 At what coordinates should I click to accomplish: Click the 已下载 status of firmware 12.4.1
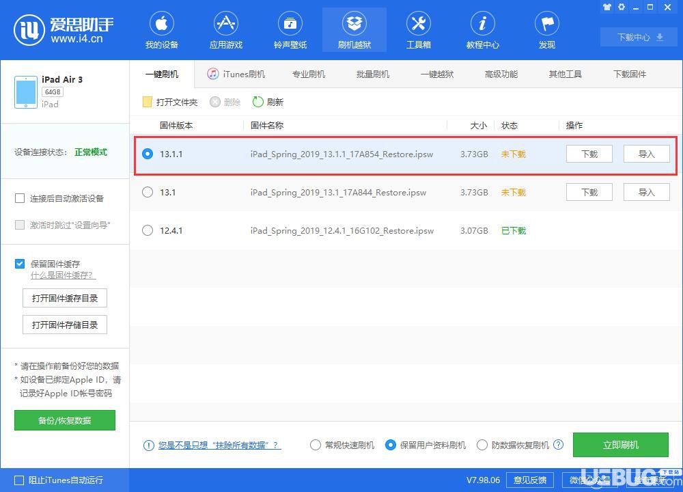(x=514, y=230)
